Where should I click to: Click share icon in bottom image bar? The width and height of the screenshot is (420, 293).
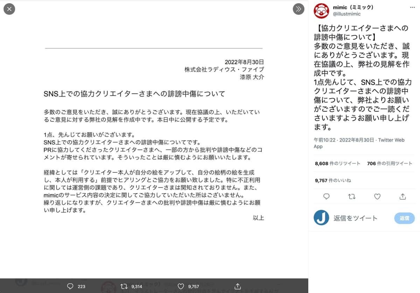[x=238, y=286]
